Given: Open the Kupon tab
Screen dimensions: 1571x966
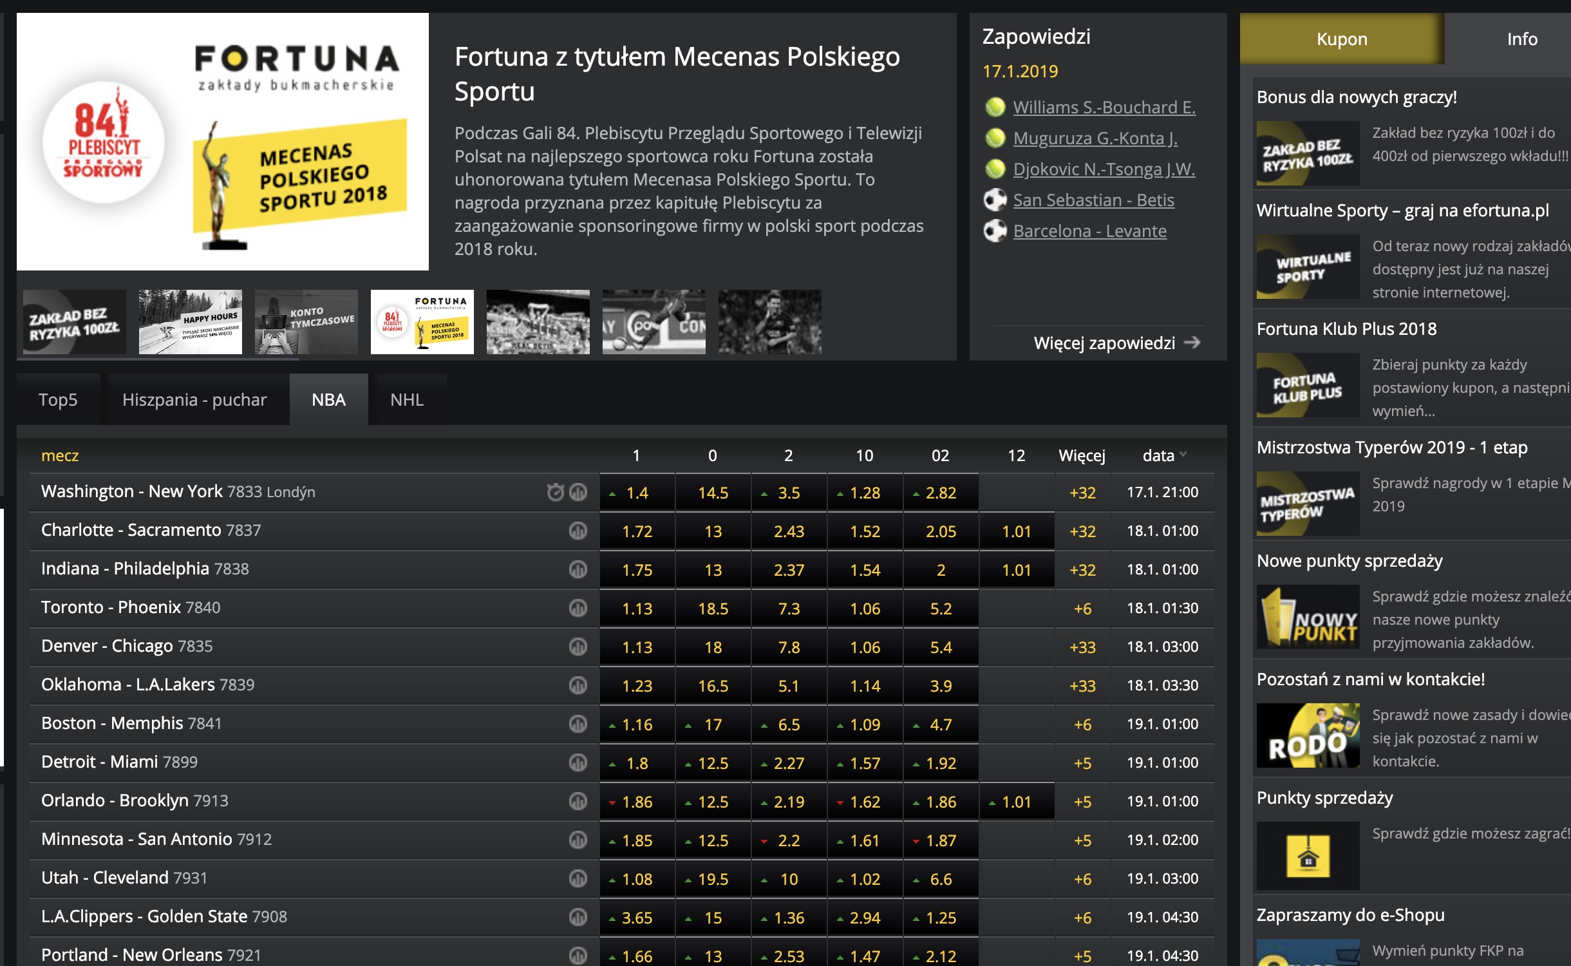Looking at the screenshot, I should coord(1342,39).
